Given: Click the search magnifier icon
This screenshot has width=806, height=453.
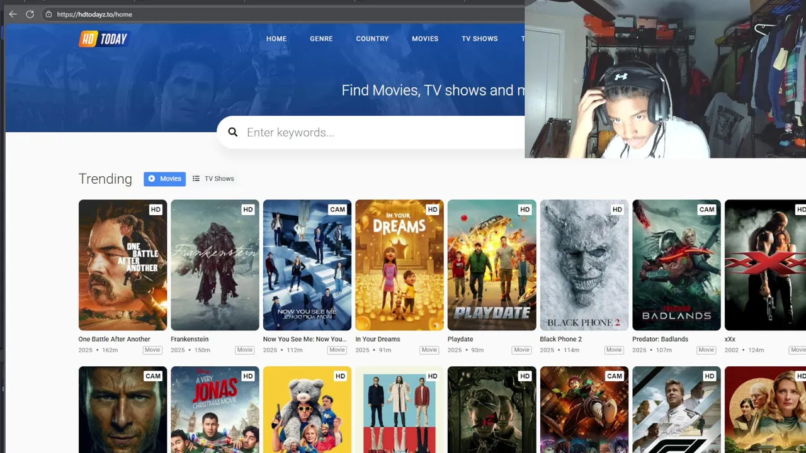Looking at the screenshot, I should (x=233, y=132).
